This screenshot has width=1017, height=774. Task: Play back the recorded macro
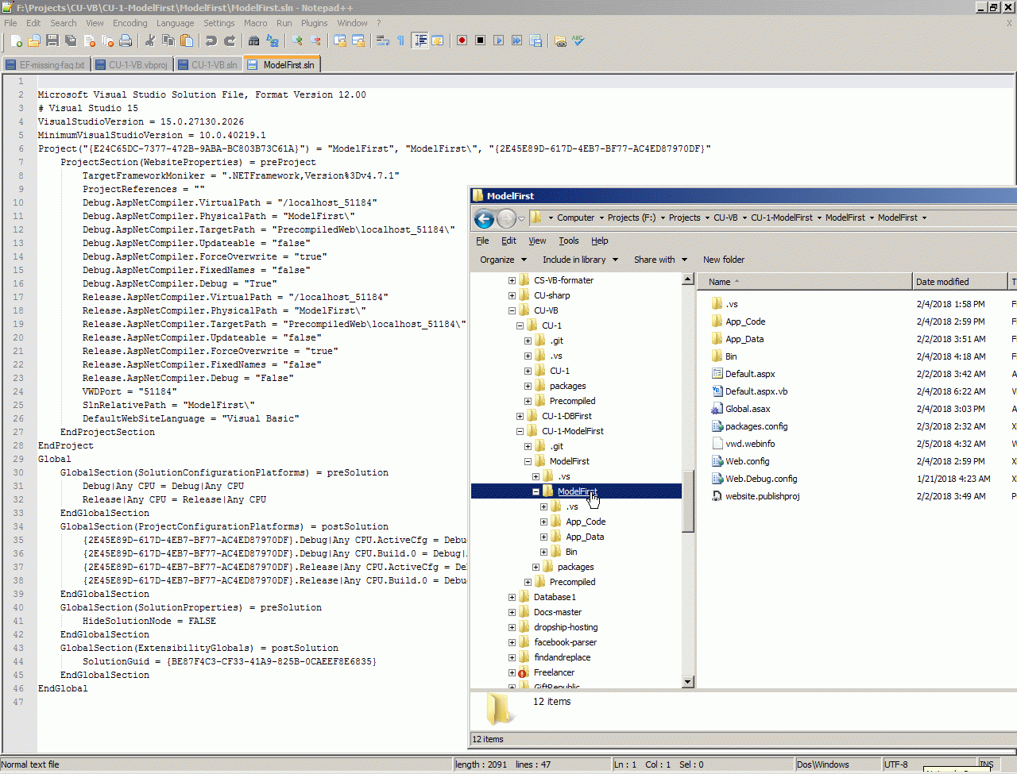[498, 40]
